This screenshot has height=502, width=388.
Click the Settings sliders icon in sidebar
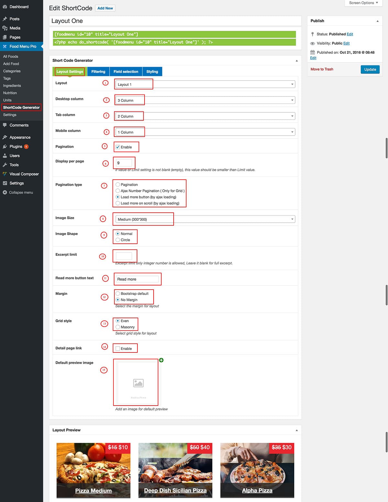coord(5,183)
